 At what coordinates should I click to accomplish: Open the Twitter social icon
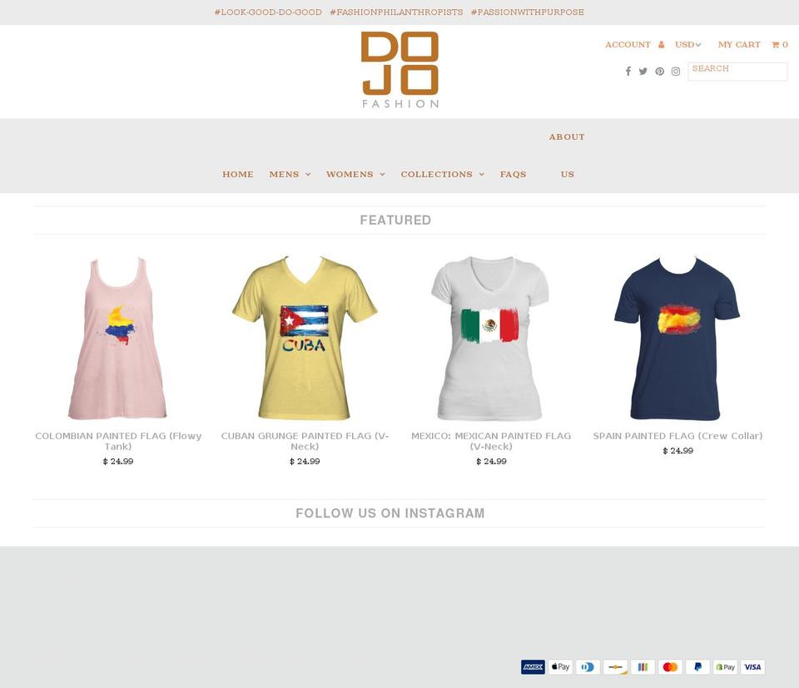pyautogui.click(x=643, y=72)
